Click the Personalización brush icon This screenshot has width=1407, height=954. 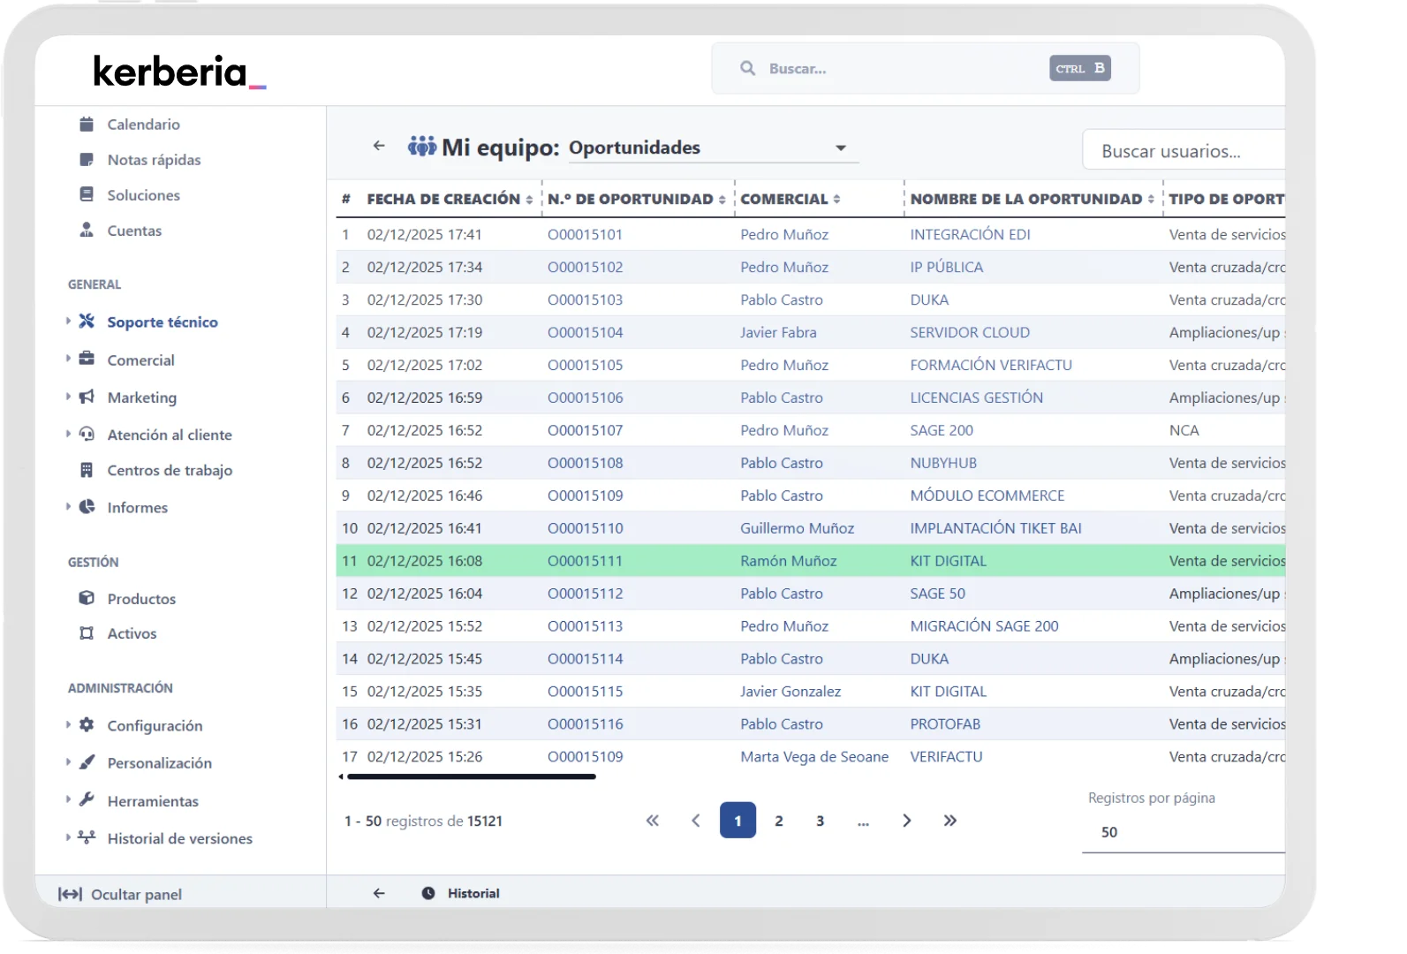[87, 761]
